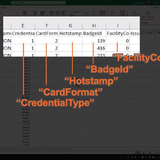Open Sort & Filter icon
This screenshot has width=160, height=160.
87,13
